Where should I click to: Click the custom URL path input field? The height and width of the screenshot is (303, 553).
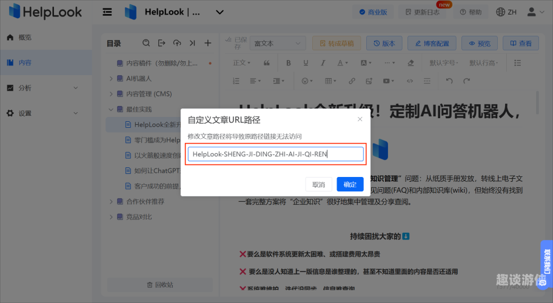[x=275, y=154]
